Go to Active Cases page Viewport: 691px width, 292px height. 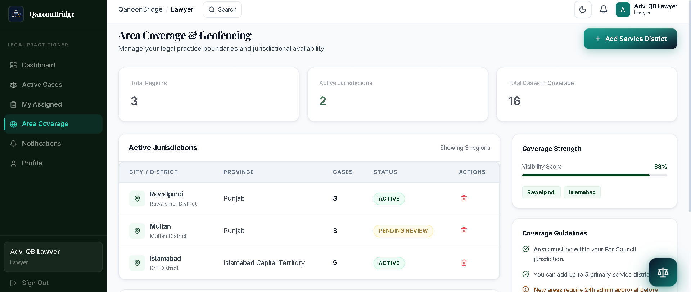(x=53, y=85)
